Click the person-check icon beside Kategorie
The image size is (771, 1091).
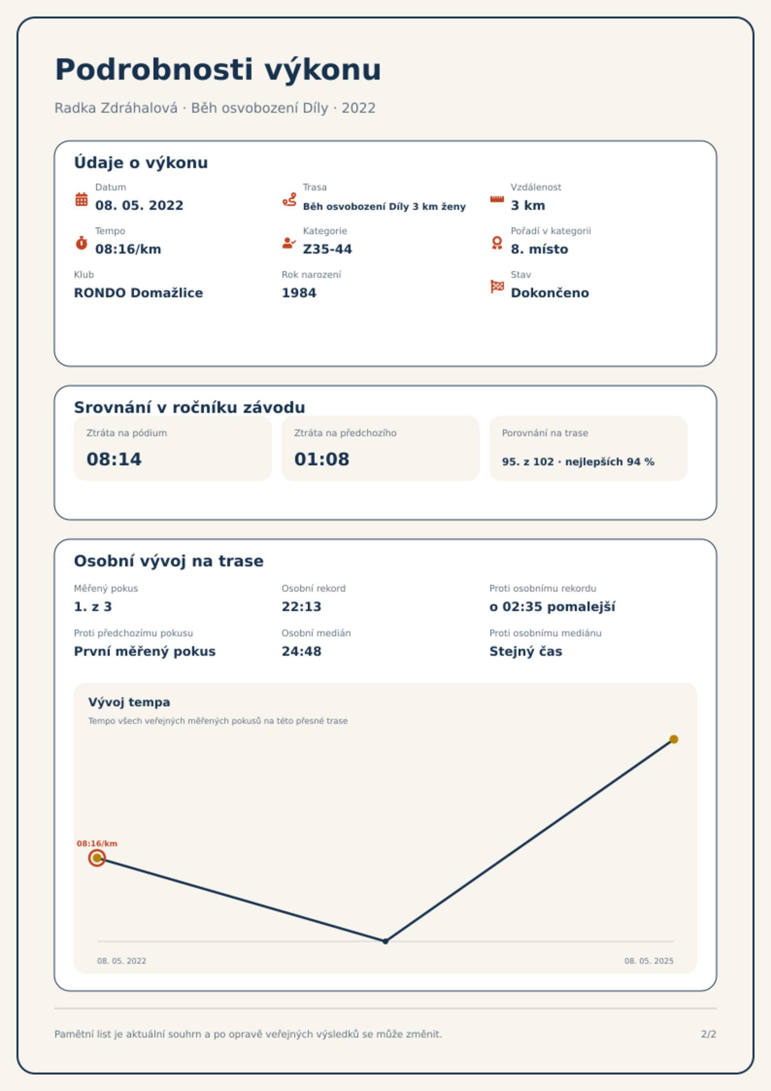point(289,243)
